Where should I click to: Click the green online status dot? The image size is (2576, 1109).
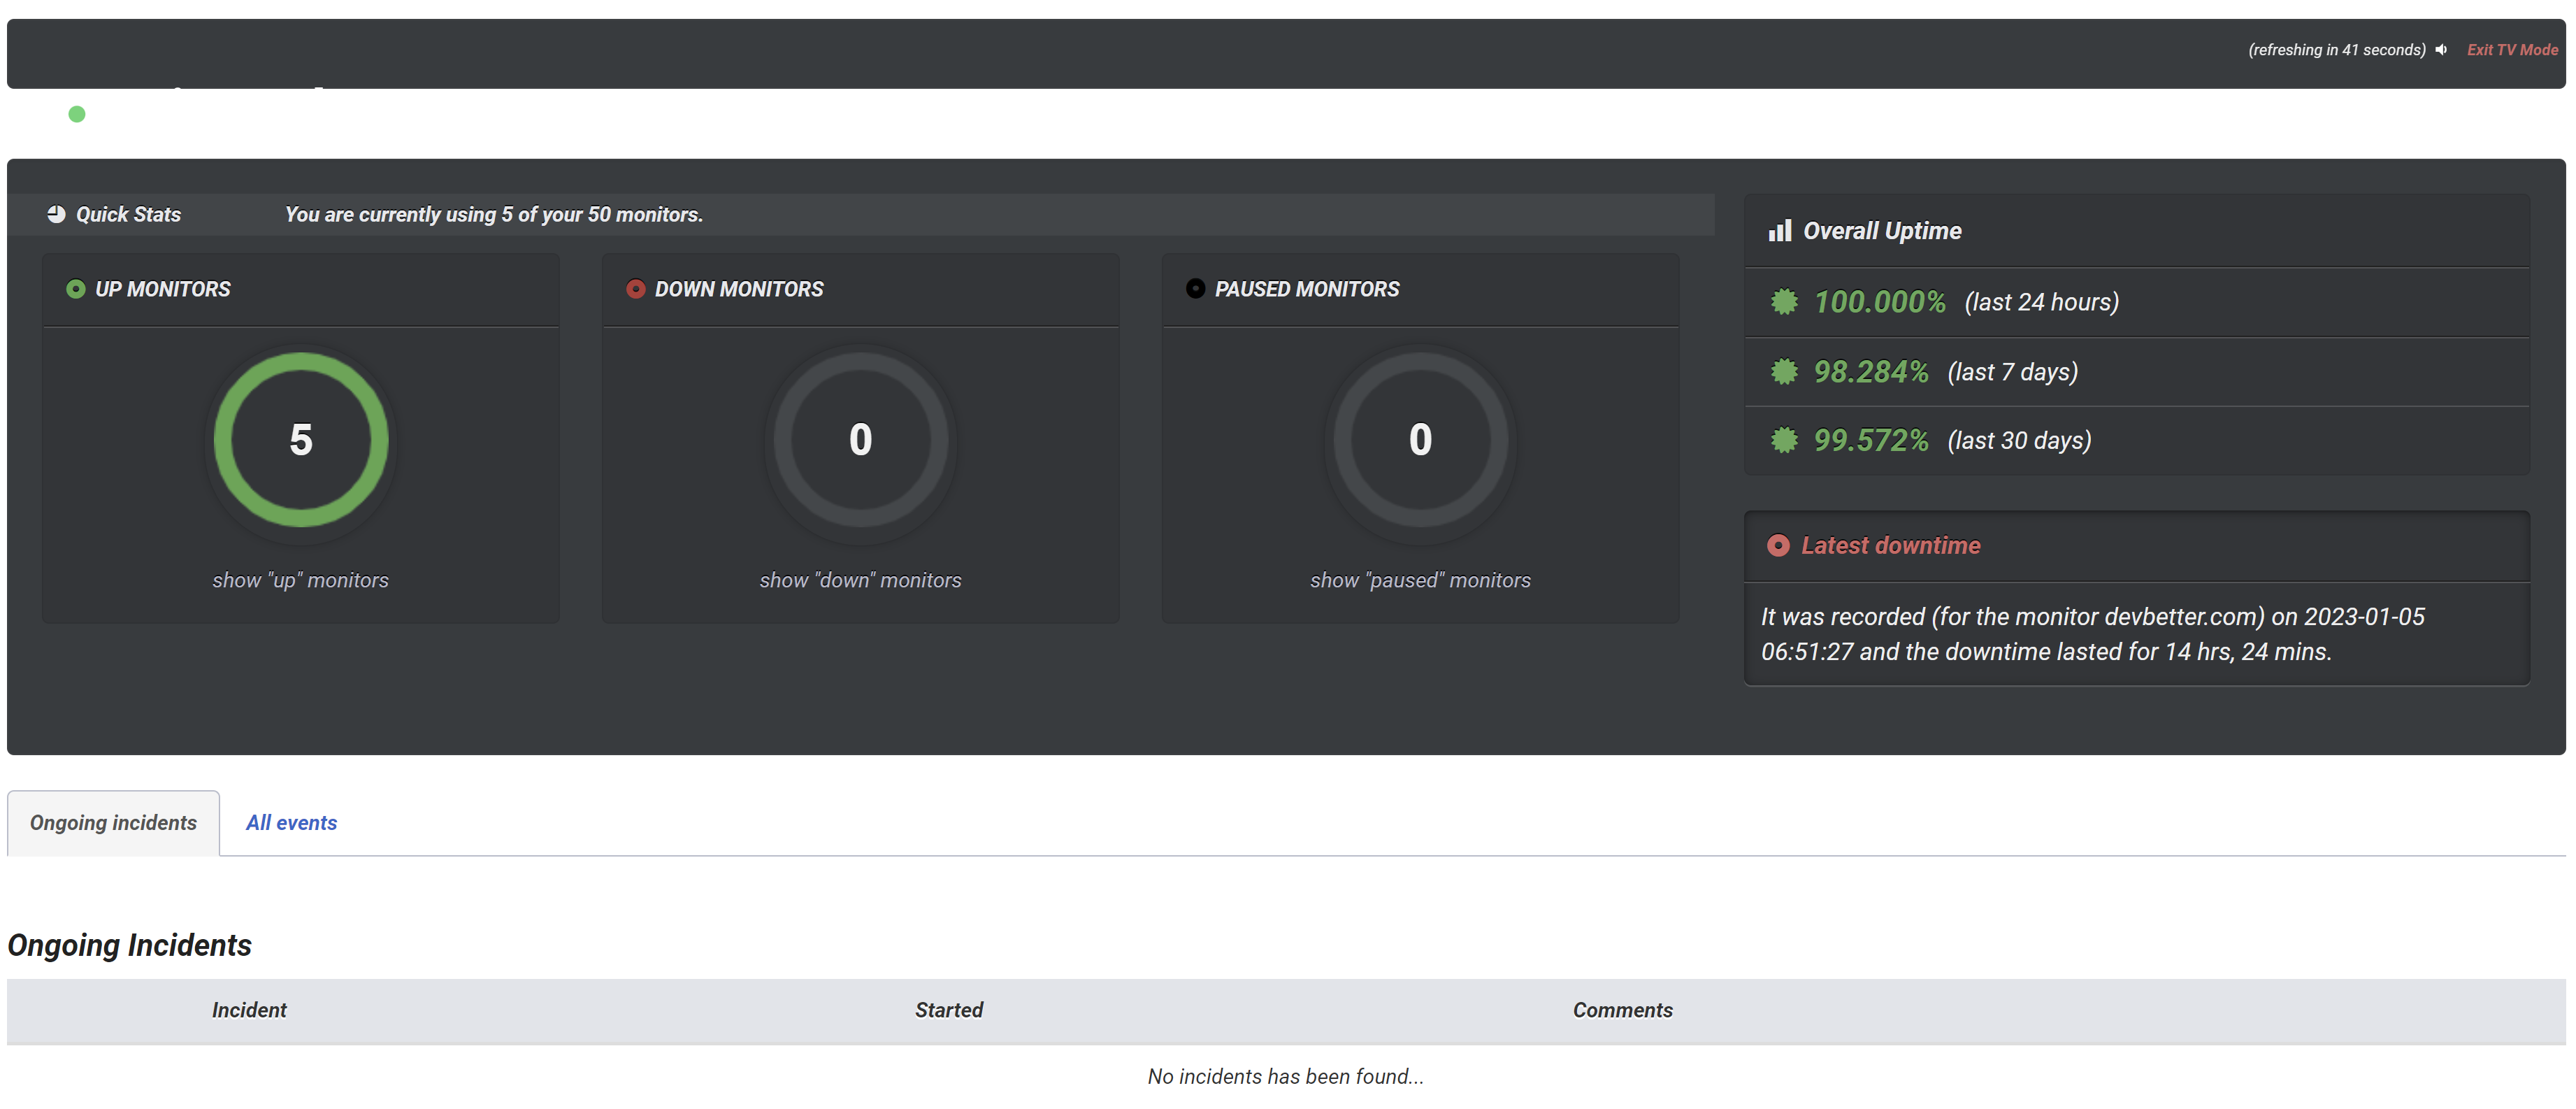click(x=77, y=113)
